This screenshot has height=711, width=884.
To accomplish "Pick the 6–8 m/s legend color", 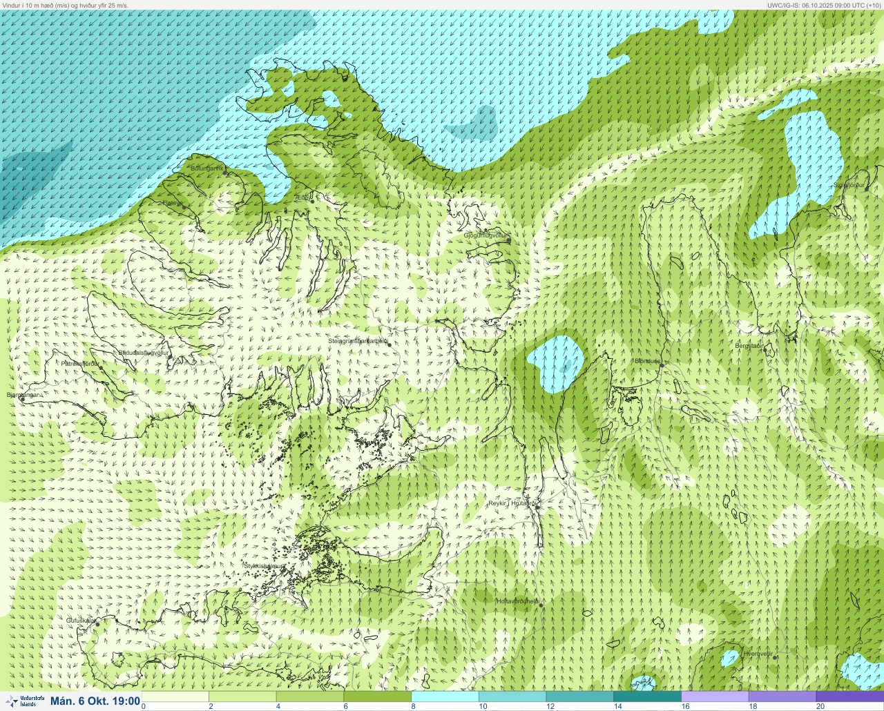I will click(378, 697).
